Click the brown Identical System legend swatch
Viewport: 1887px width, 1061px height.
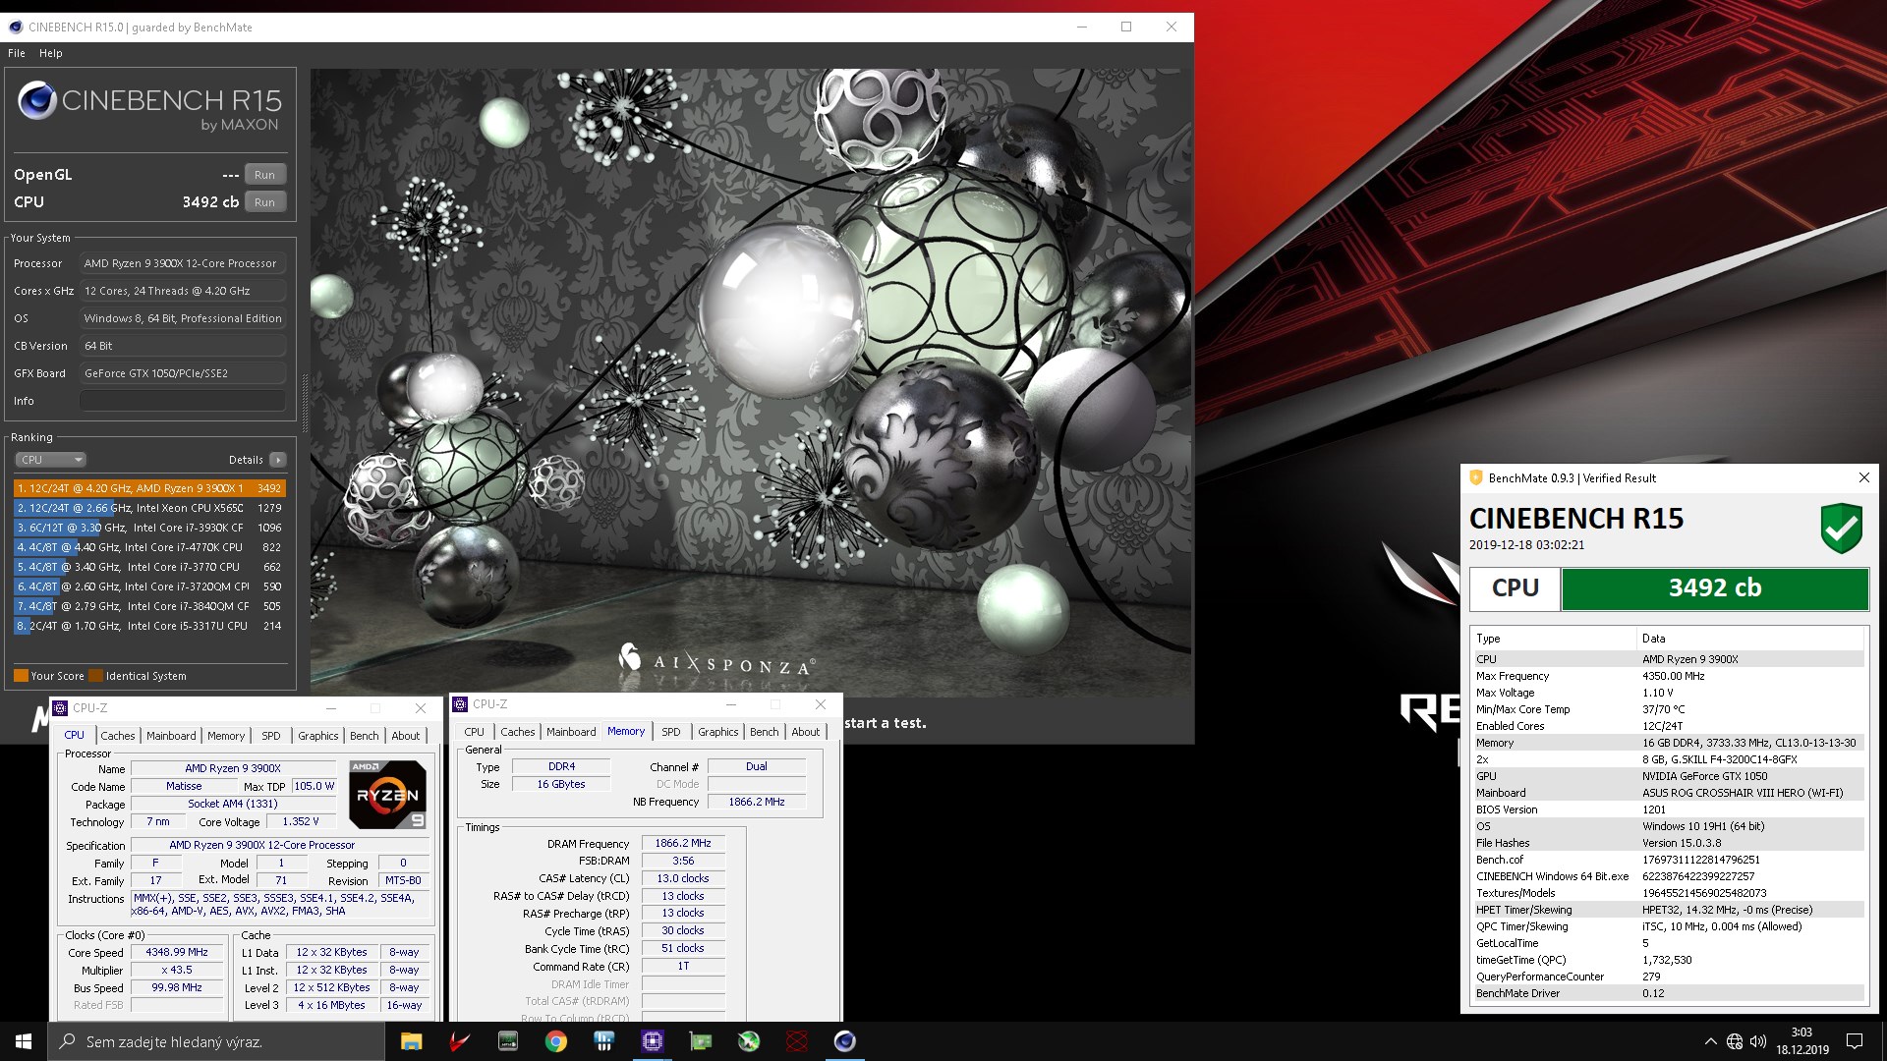coord(95,676)
